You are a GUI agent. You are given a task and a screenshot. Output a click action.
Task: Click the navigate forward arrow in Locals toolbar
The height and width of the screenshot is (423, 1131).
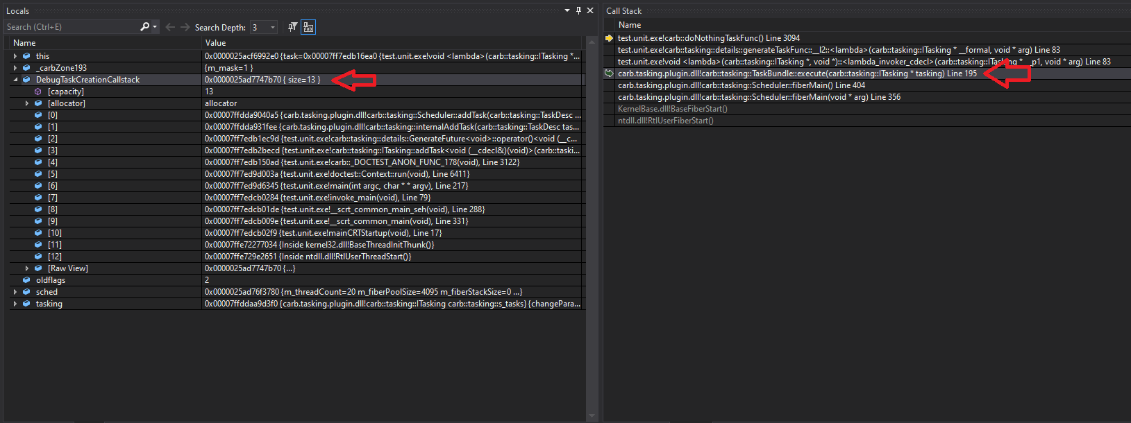click(x=185, y=27)
